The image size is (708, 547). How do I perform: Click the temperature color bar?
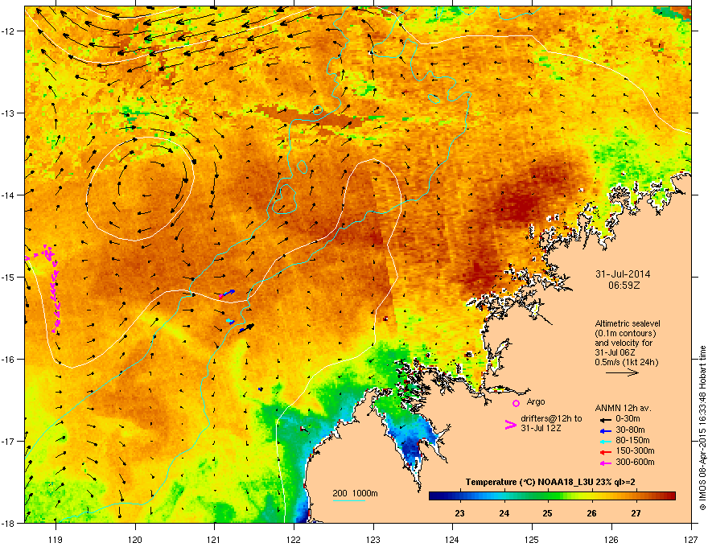point(552,496)
